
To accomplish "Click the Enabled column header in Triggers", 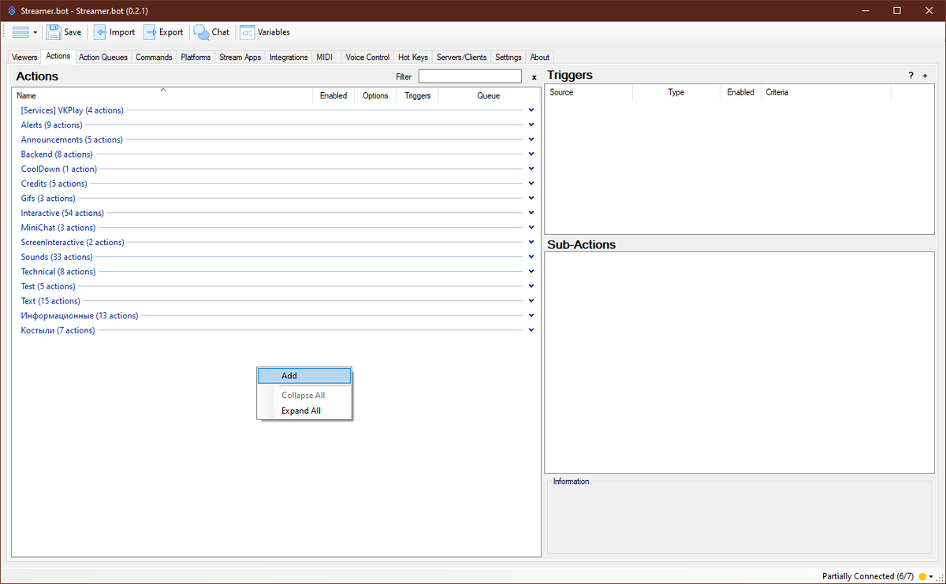I will coord(741,92).
